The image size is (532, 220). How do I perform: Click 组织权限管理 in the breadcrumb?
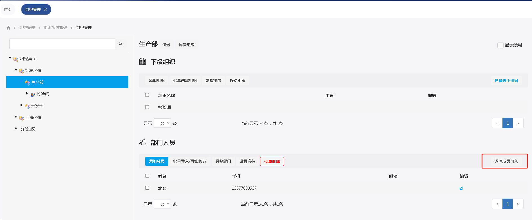click(55, 28)
